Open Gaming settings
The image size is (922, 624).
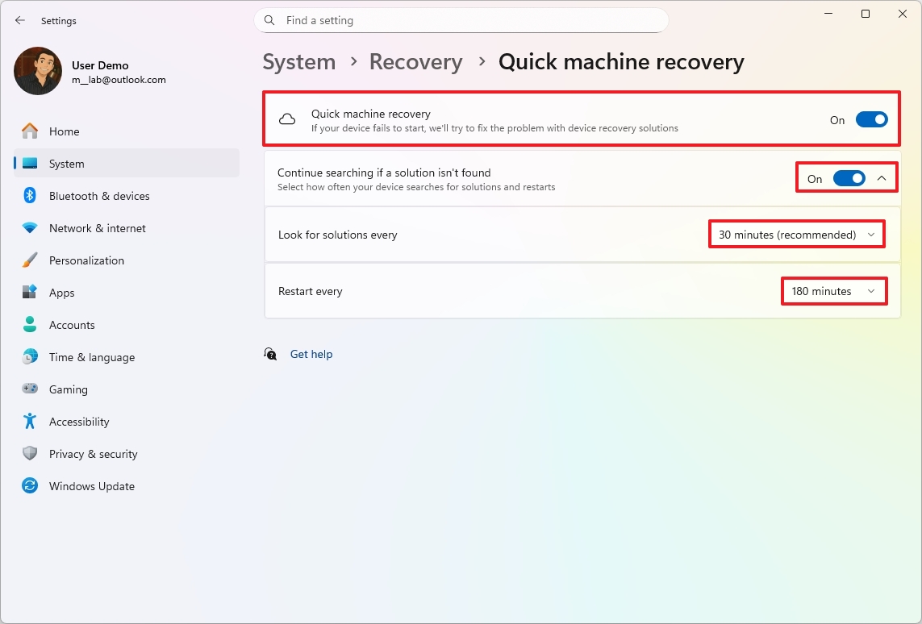68,389
